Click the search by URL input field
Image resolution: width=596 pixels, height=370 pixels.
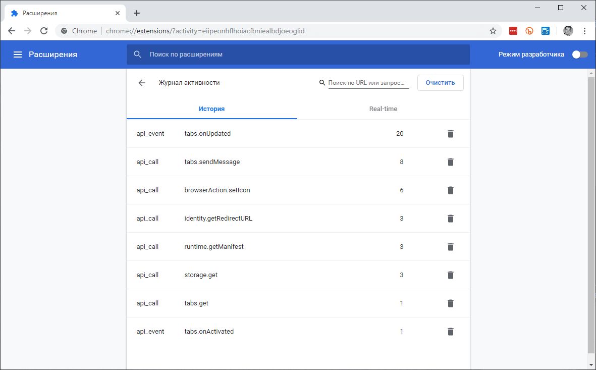click(x=368, y=83)
